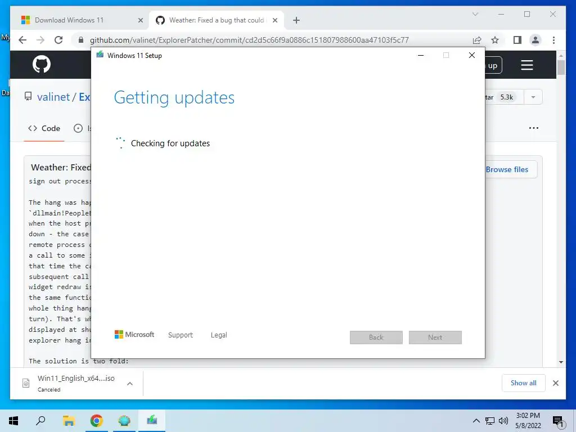The image size is (576, 432).
Task: Click the address bar URL
Action: point(249,40)
